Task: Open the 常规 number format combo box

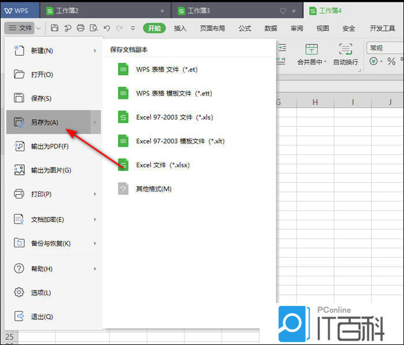Action: pyautogui.click(x=385, y=48)
